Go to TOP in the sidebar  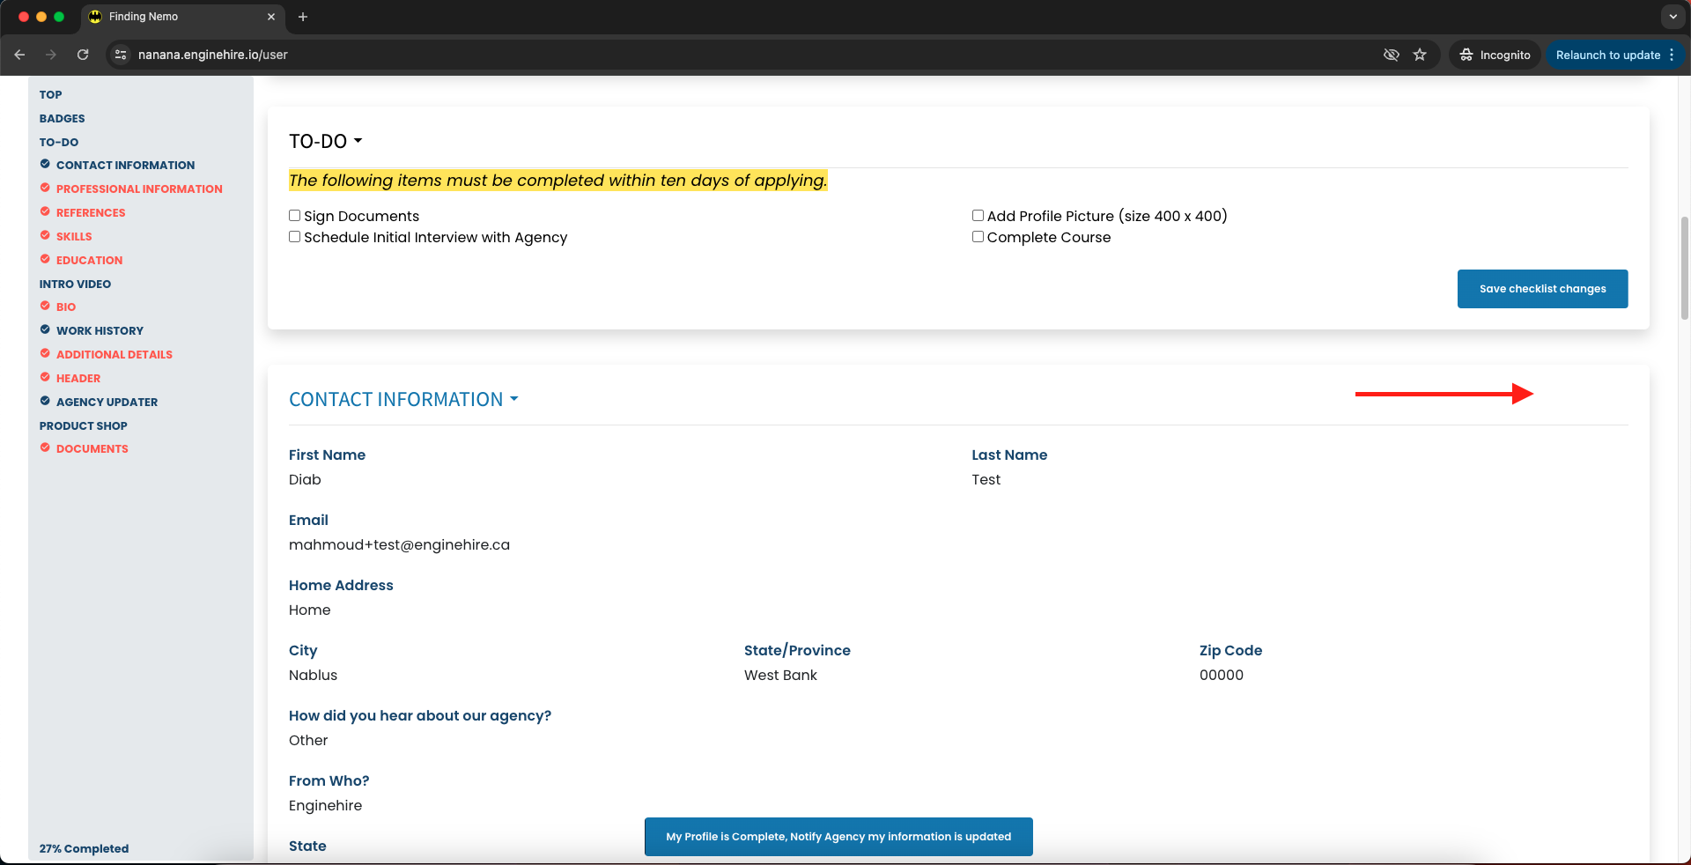coord(50,94)
